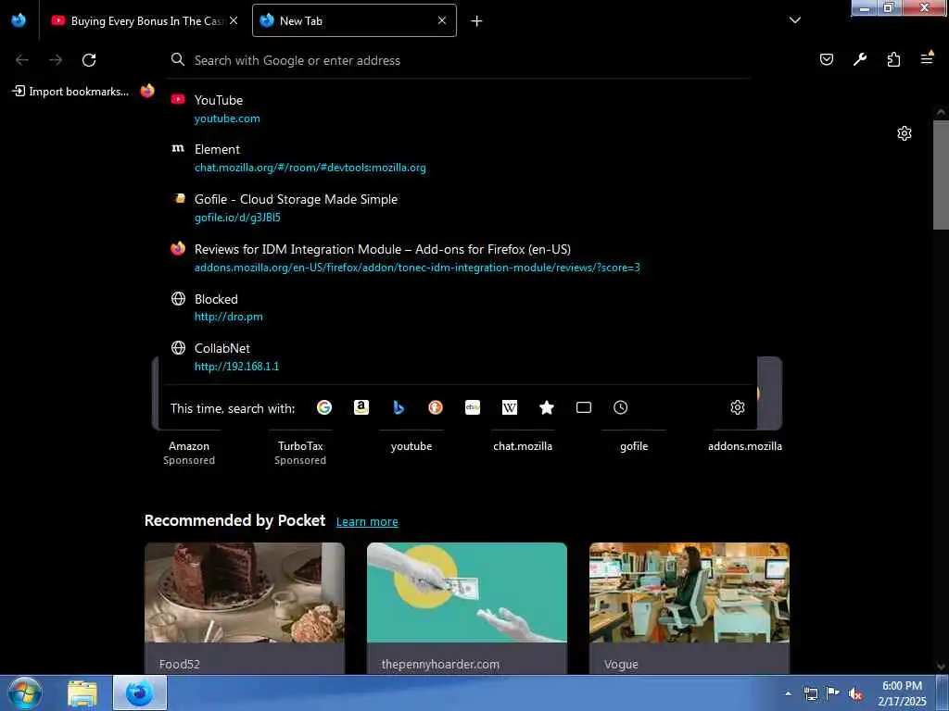Screen dimensions: 949x711
Task: Select the New Tab tab
Action: 354,20
